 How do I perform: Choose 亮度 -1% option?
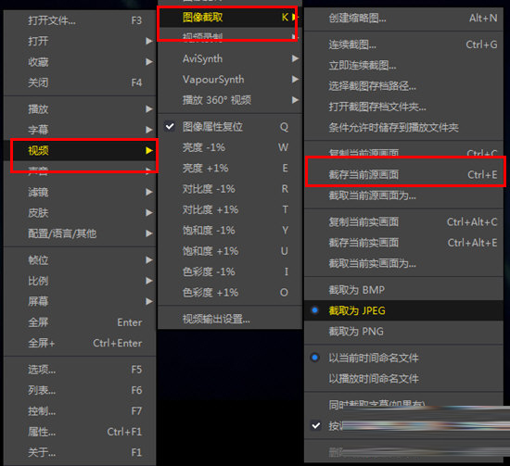(x=230, y=147)
